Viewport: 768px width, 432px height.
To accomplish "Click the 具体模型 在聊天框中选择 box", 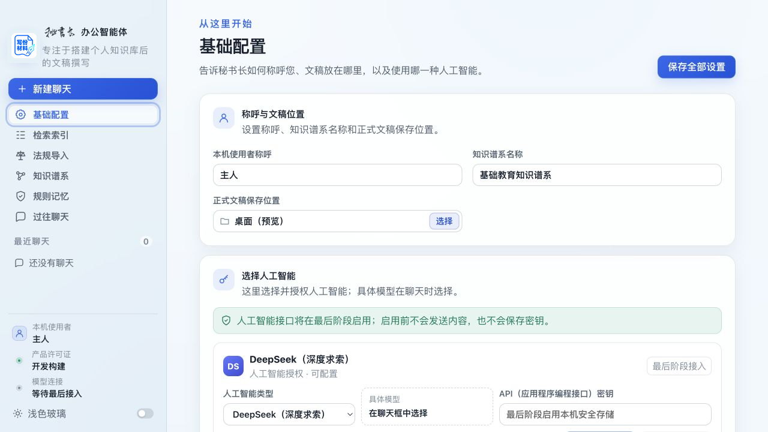I will [427, 407].
